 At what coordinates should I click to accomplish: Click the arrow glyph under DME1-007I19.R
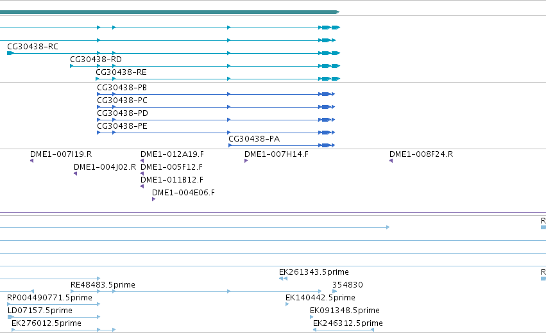31,161
